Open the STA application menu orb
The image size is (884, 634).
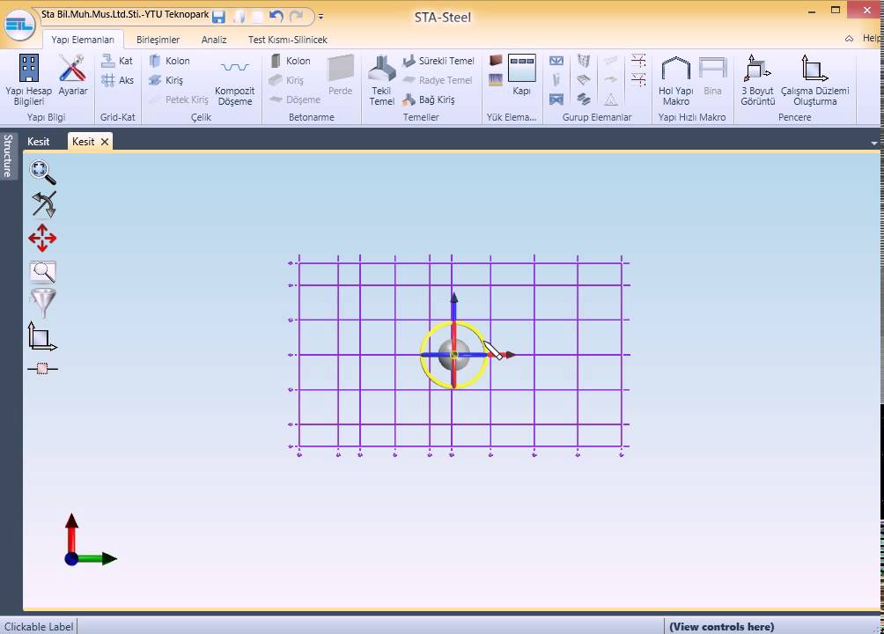click(19, 25)
